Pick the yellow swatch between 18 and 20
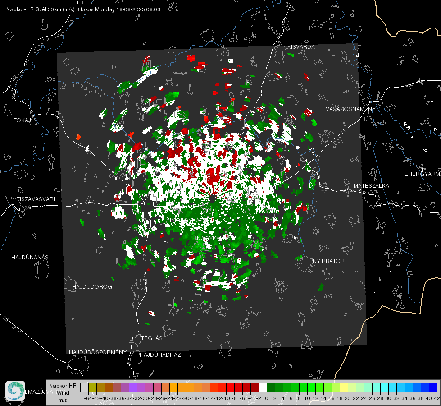 click(x=344, y=388)
